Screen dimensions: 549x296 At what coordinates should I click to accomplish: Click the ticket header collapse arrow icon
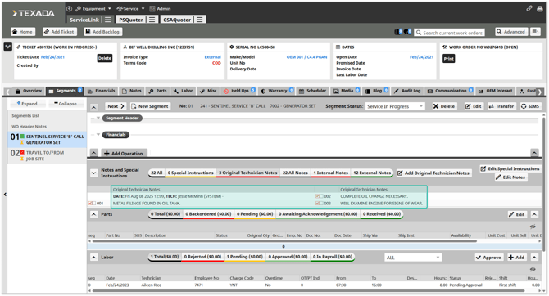tap(7, 47)
